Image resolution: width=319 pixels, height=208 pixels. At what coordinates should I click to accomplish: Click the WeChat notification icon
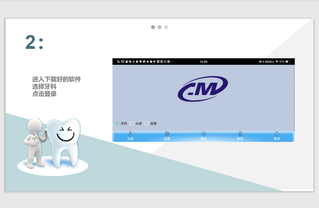pos(130,62)
